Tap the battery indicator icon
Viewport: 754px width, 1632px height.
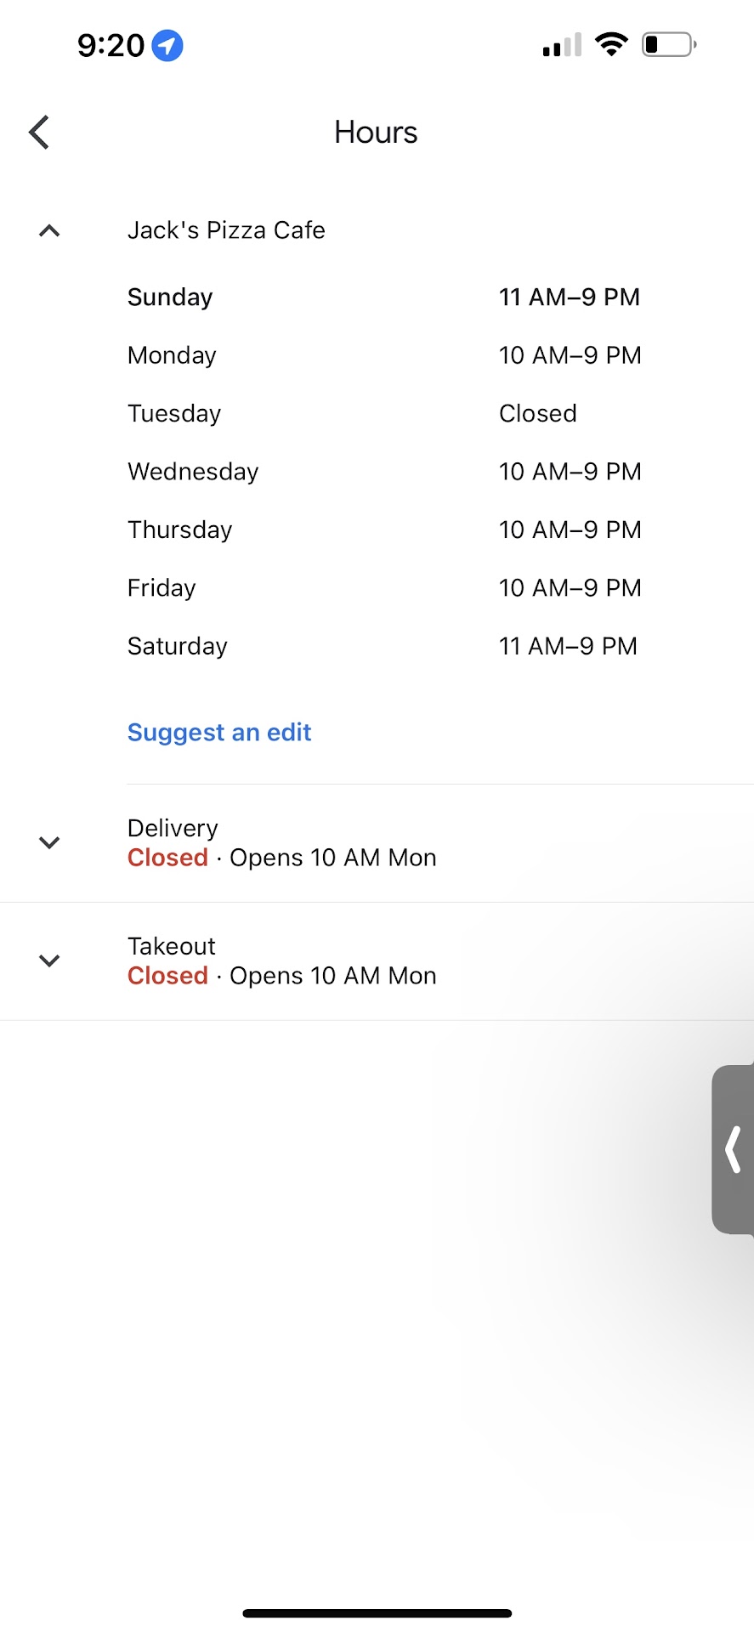click(x=669, y=44)
